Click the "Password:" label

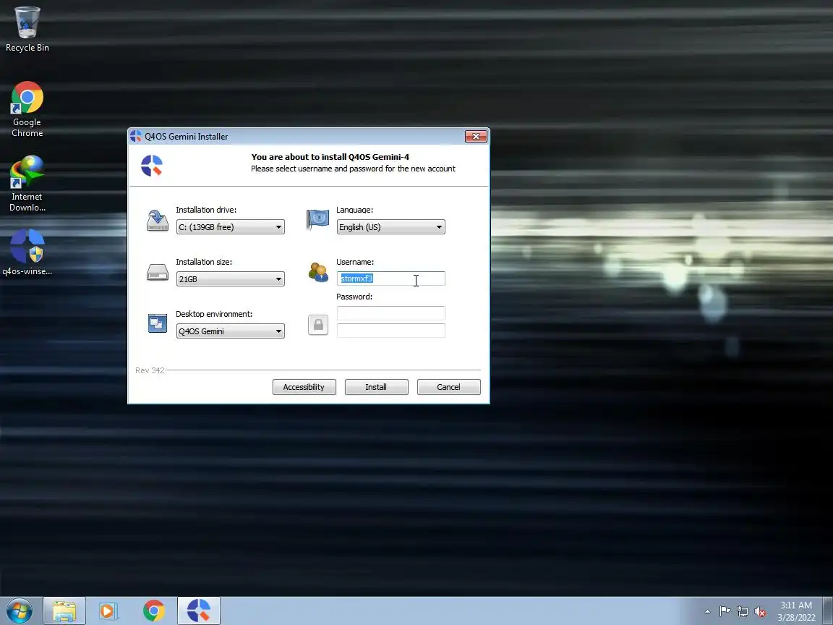[x=354, y=297]
